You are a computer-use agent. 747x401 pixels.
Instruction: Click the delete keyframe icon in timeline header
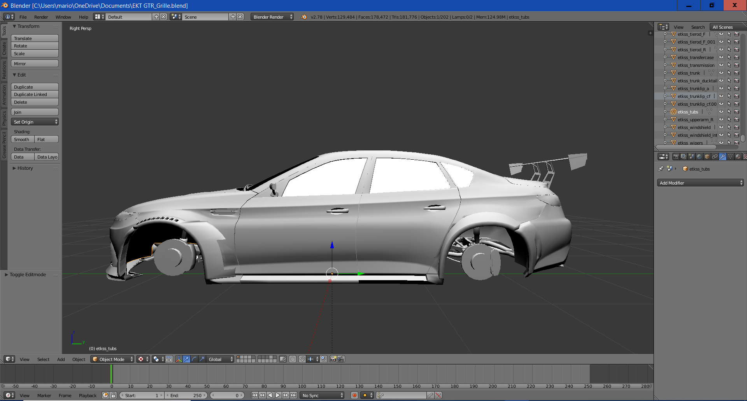[438, 395]
